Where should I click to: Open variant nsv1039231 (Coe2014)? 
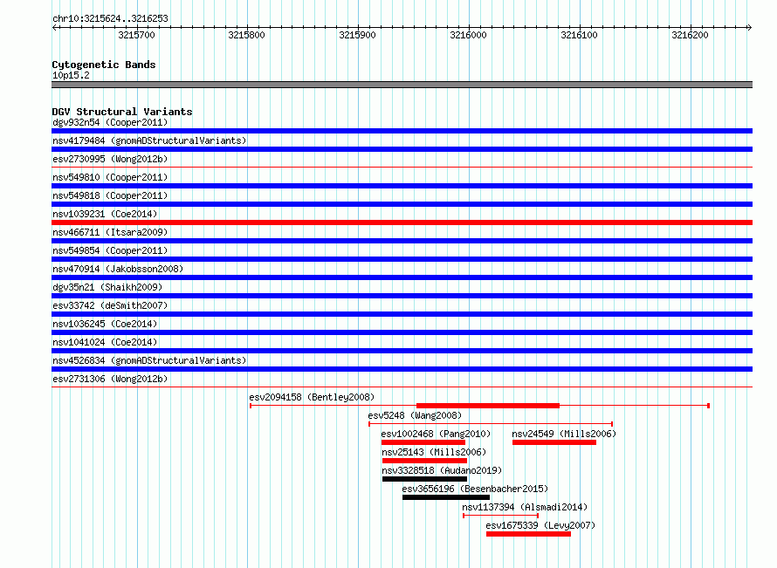pos(105,214)
